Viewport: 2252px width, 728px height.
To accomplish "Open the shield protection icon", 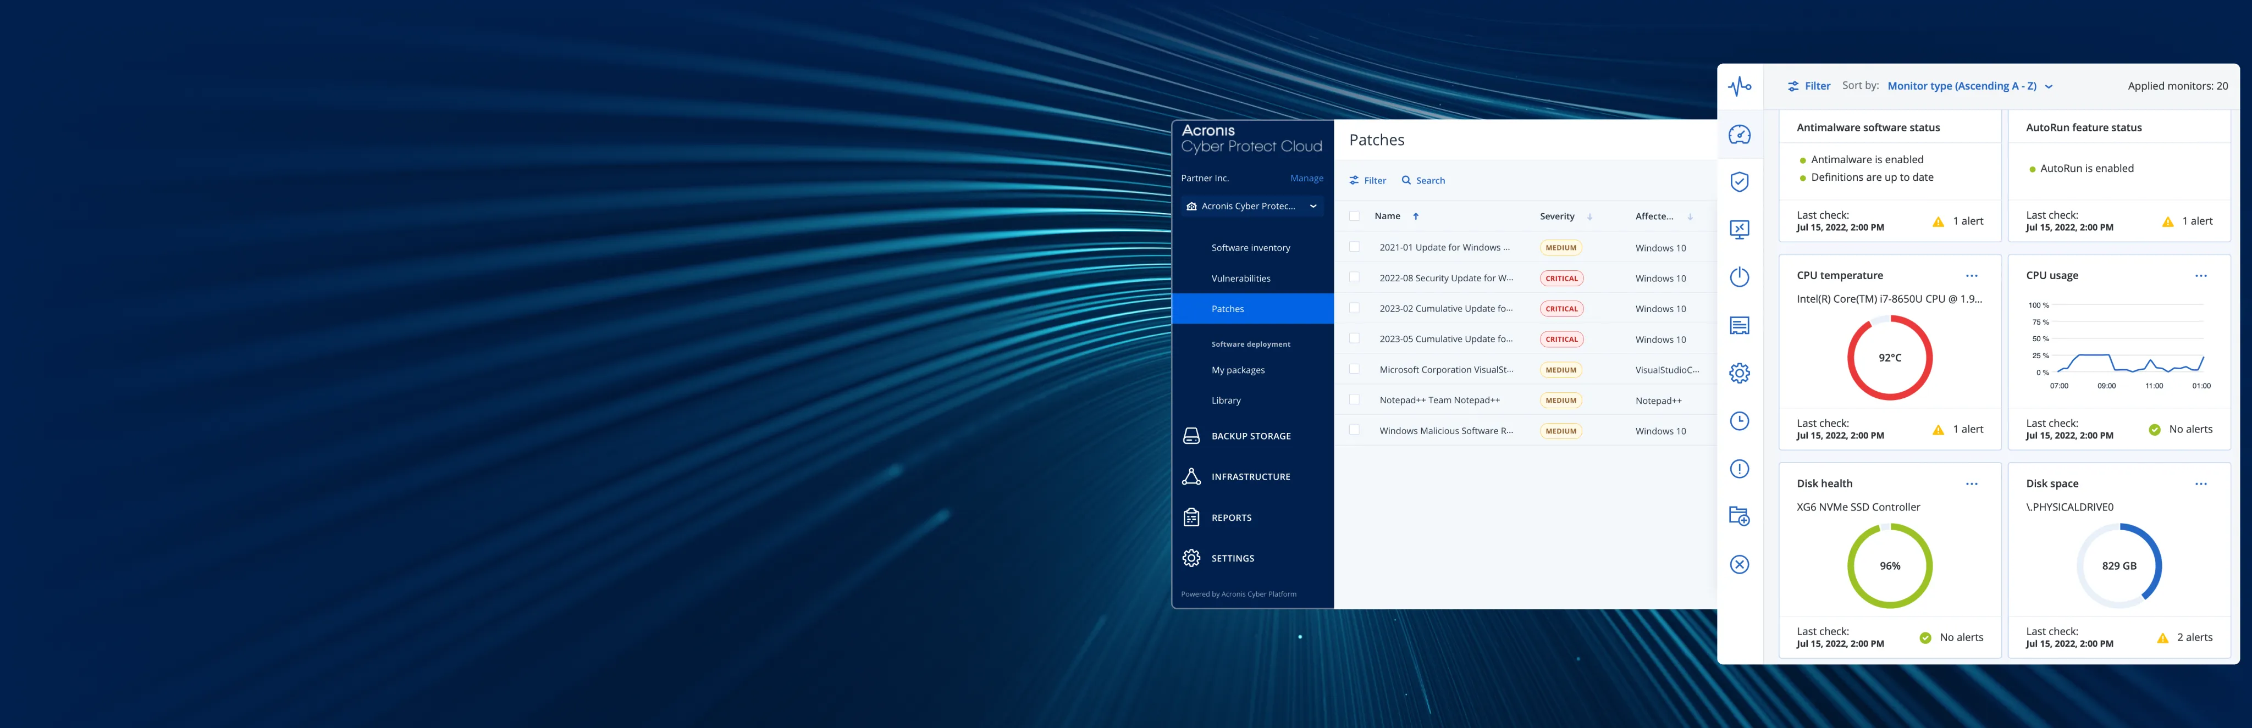I will [x=1739, y=182].
